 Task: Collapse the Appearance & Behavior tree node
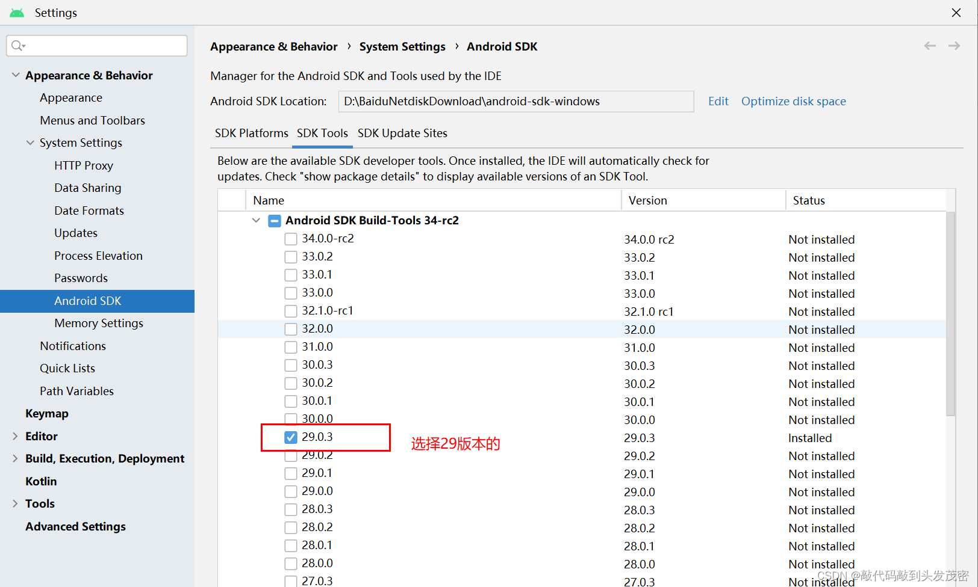click(x=16, y=75)
